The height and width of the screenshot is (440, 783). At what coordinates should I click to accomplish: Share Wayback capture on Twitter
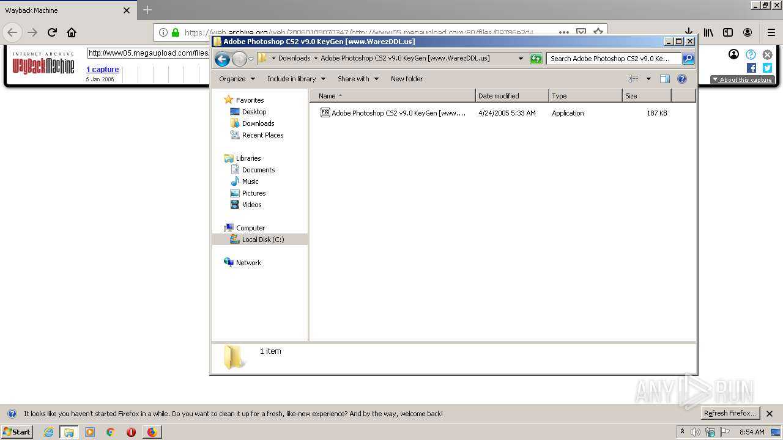(x=767, y=68)
